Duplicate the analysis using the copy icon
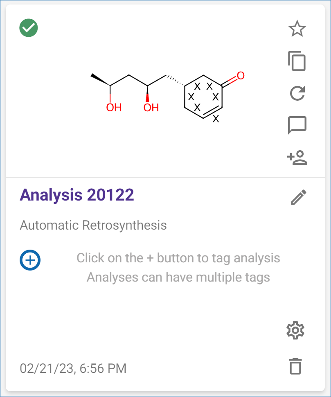The height and width of the screenshot is (397, 331). point(297,61)
